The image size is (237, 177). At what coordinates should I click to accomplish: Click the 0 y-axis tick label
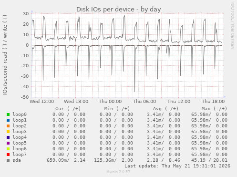27,45
